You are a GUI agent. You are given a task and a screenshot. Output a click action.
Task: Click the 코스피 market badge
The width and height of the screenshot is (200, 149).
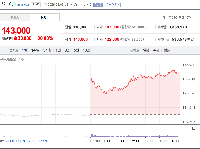pos(36,5)
